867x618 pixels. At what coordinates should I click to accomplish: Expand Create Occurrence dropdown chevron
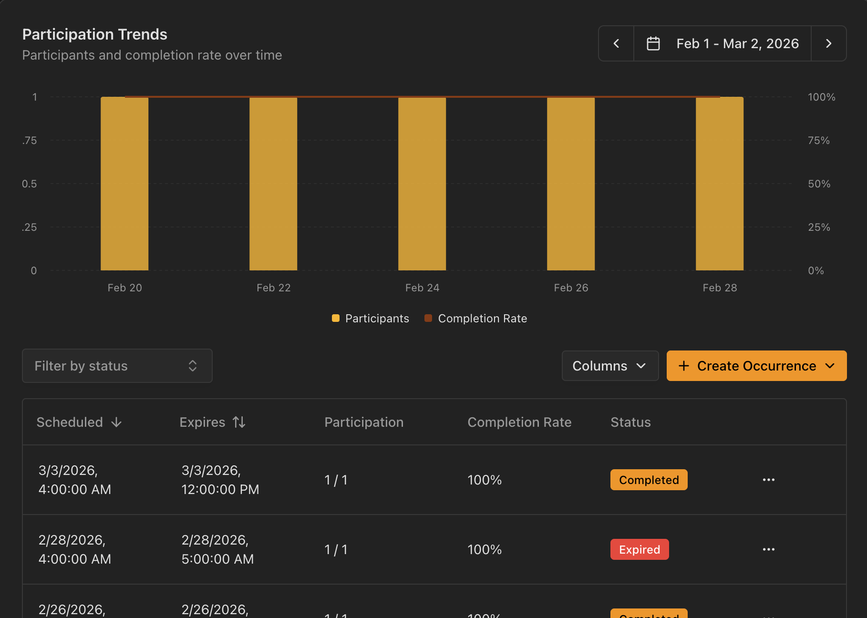click(830, 366)
